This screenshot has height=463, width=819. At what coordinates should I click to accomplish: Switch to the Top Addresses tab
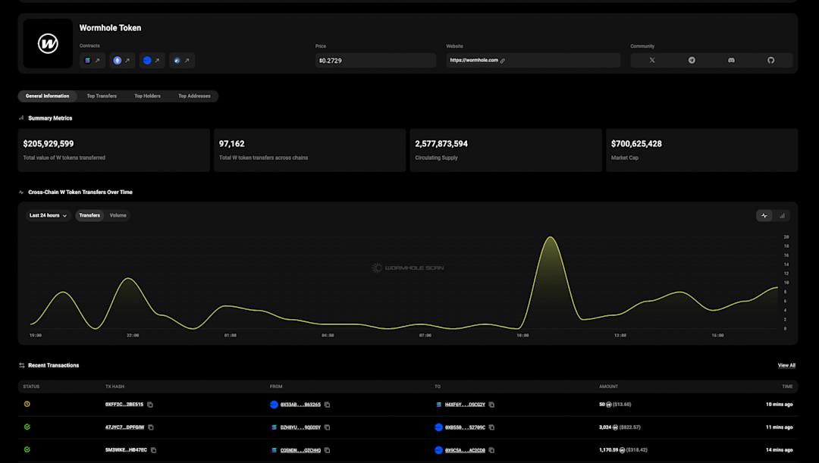click(x=194, y=96)
